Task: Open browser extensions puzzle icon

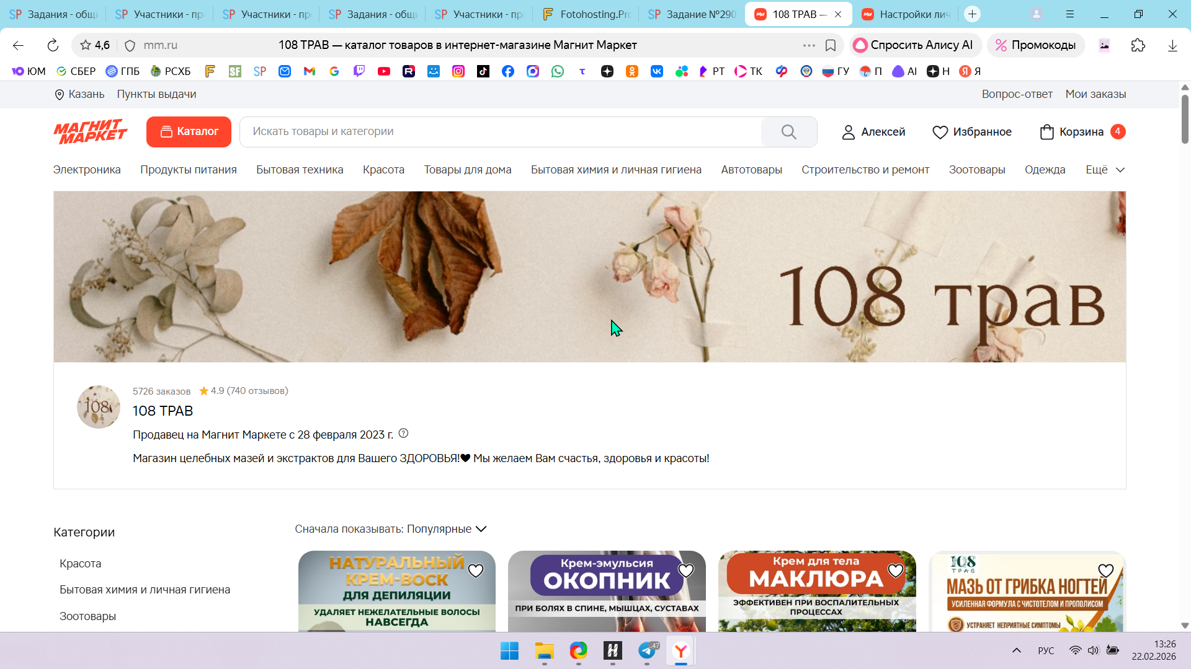Action: pos(1138,45)
